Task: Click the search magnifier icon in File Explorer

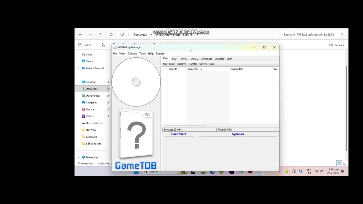Action: point(342,35)
